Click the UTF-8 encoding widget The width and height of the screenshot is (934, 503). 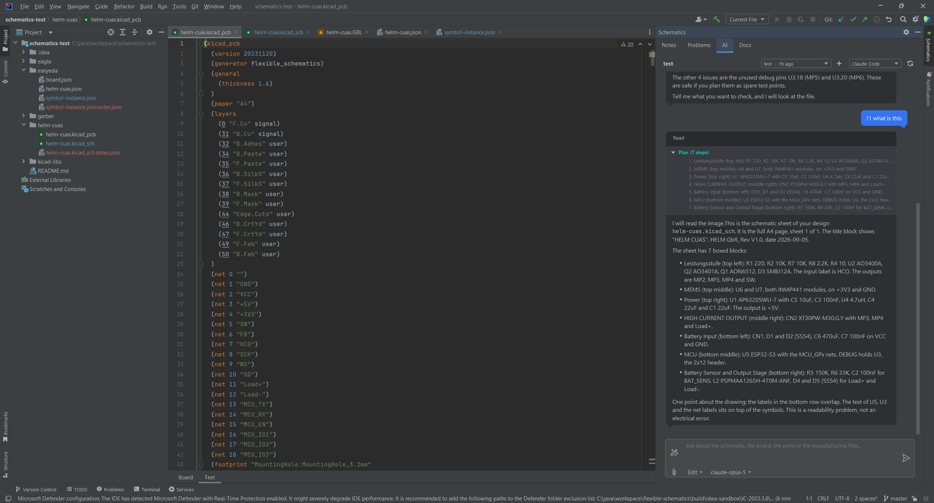point(842,498)
